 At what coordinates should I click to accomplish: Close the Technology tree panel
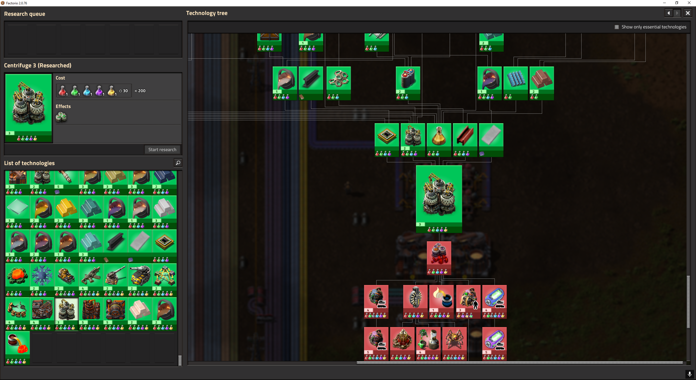point(688,13)
